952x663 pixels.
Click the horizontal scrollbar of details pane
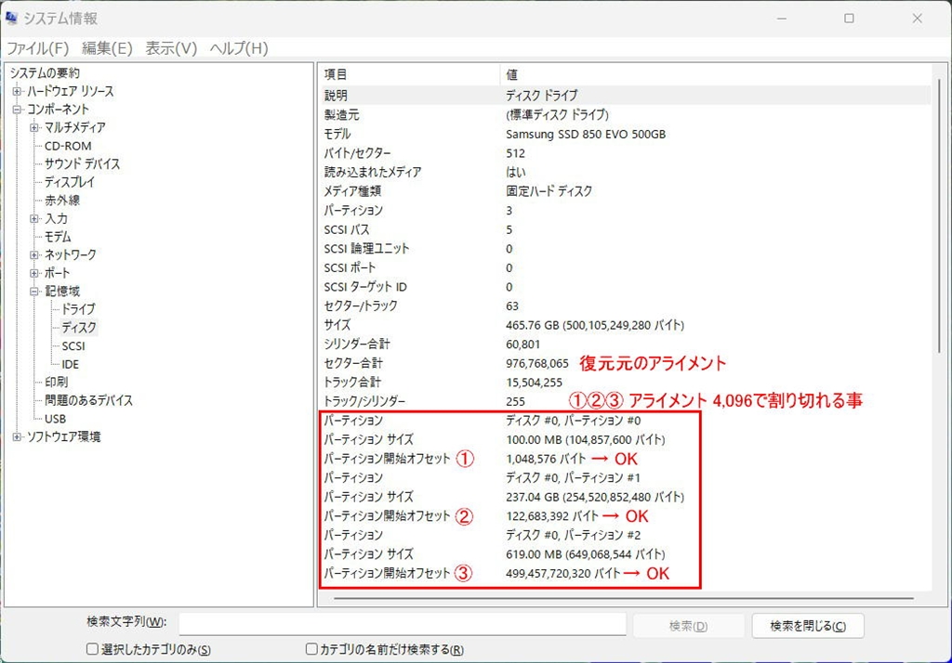click(624, 598)
